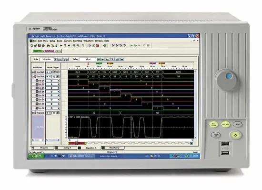Image resolution: width=262 pixels, height=190 pixels.
Task: Click the Print toolbar icon
Action: tap(43, 45)
